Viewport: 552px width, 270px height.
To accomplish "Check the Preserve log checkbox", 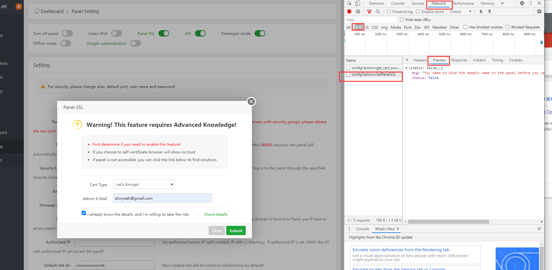I will [389, 12].
